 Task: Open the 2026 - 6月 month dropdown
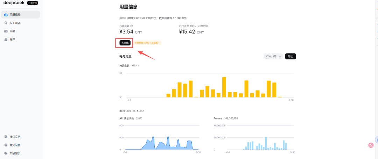273,56
